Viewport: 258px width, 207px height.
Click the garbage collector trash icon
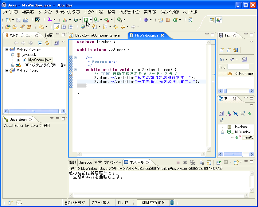pos(172,202)
